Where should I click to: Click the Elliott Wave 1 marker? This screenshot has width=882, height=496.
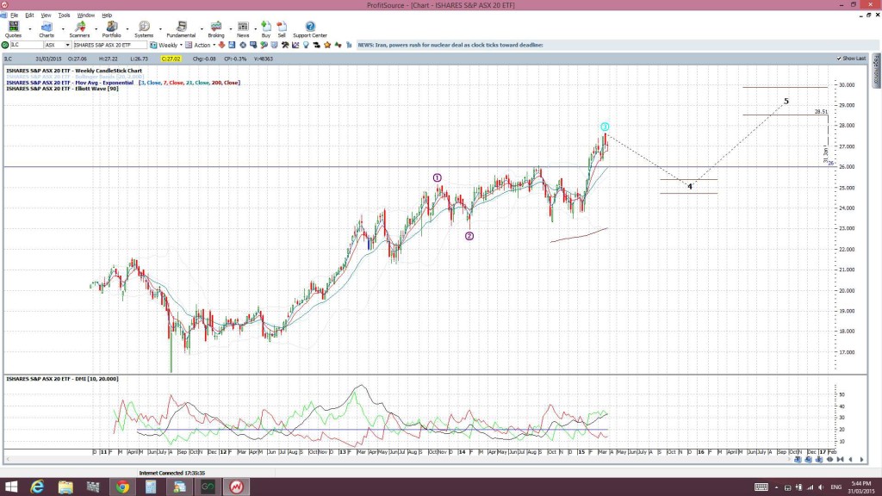pyautogui.click(x=437, y=177)
